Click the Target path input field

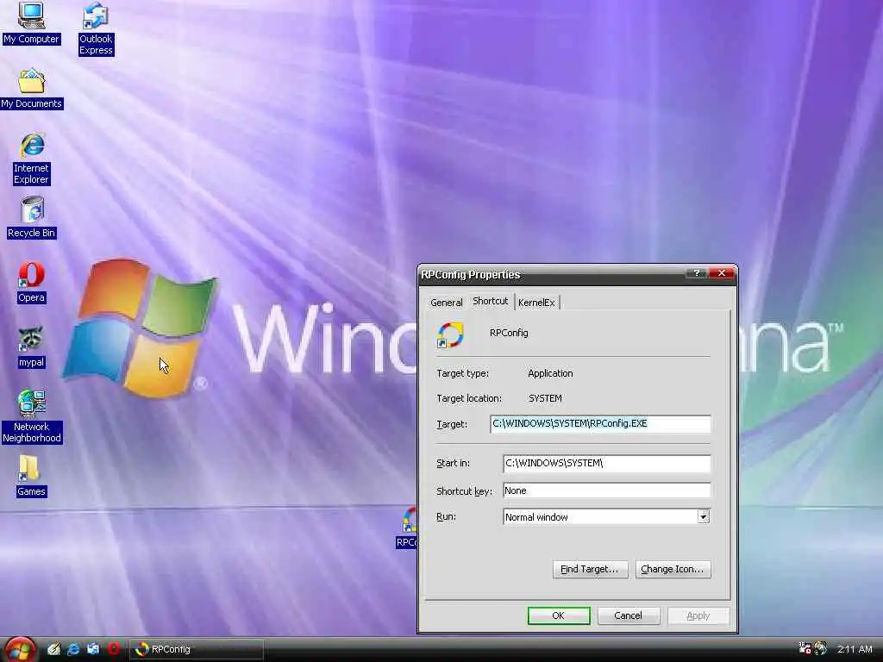pyautogui.click(x=600, y=424)
